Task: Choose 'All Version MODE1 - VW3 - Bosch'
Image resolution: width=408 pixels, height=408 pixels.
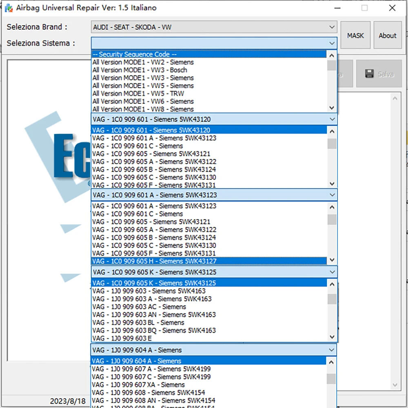Action: (209, 70)
